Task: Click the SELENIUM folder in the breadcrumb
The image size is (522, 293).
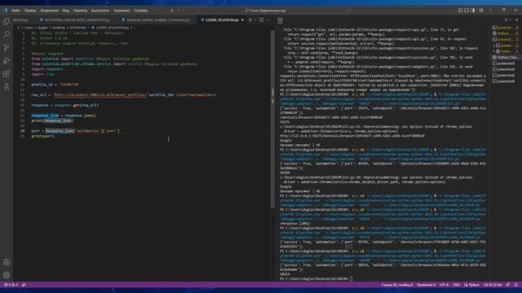Action: click(x=77, y=28)
